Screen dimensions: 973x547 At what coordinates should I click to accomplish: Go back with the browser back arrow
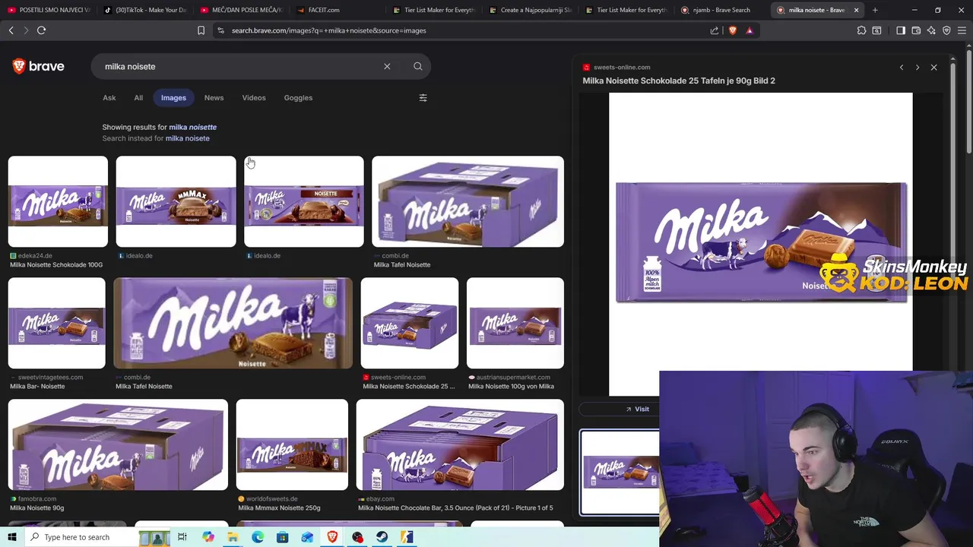point(11,30)
